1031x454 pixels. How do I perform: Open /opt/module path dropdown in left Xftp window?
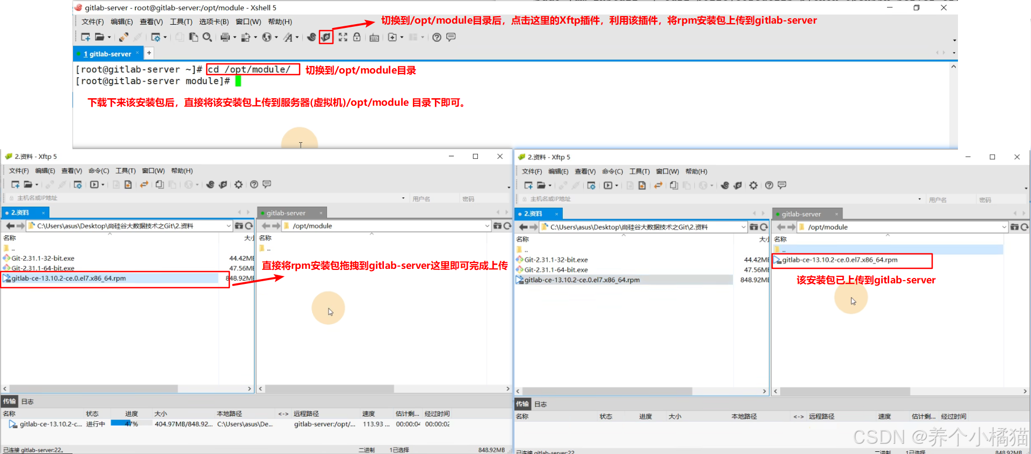[x=487, y=226]
